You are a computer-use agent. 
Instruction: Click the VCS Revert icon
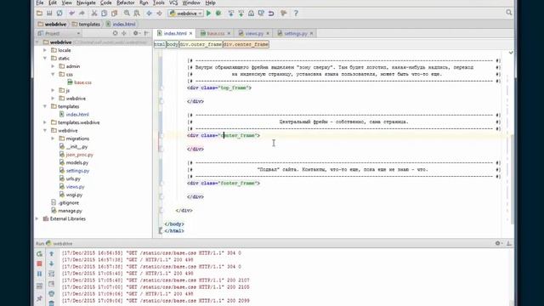(x=271, y=14)
